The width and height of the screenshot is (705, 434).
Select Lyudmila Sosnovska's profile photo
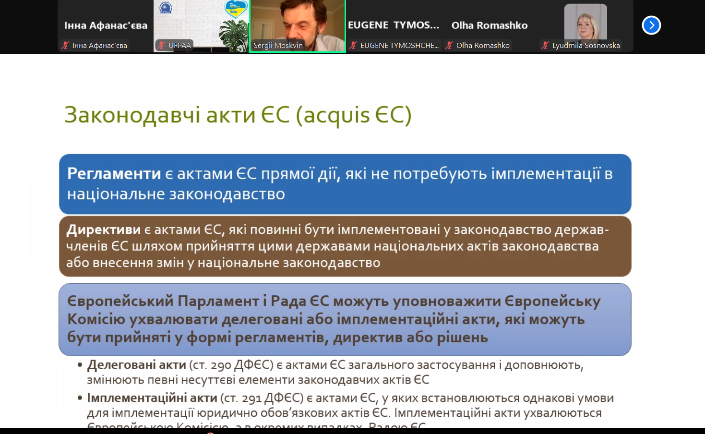(x=586, y=22)
